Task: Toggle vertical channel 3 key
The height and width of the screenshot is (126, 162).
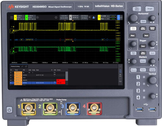Action: tap(138, 91)
